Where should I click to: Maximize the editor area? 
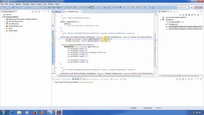[x=155, y=11]
